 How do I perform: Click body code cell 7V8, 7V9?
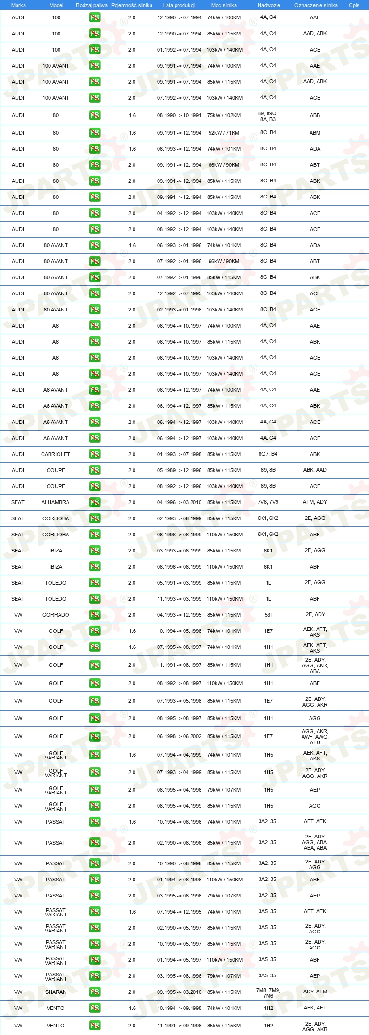[268, 502]
